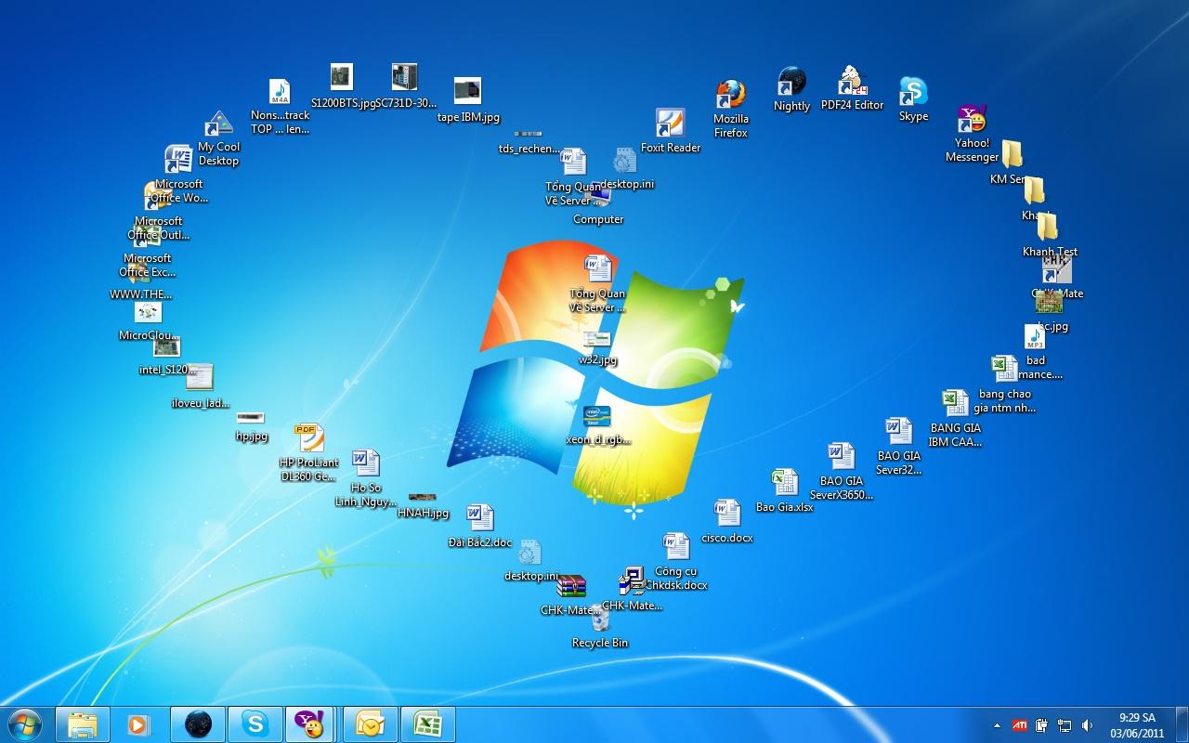This screenshot has width=1189, height=743.
Task: Select bad romance MP3 file
Action: 1035,337
